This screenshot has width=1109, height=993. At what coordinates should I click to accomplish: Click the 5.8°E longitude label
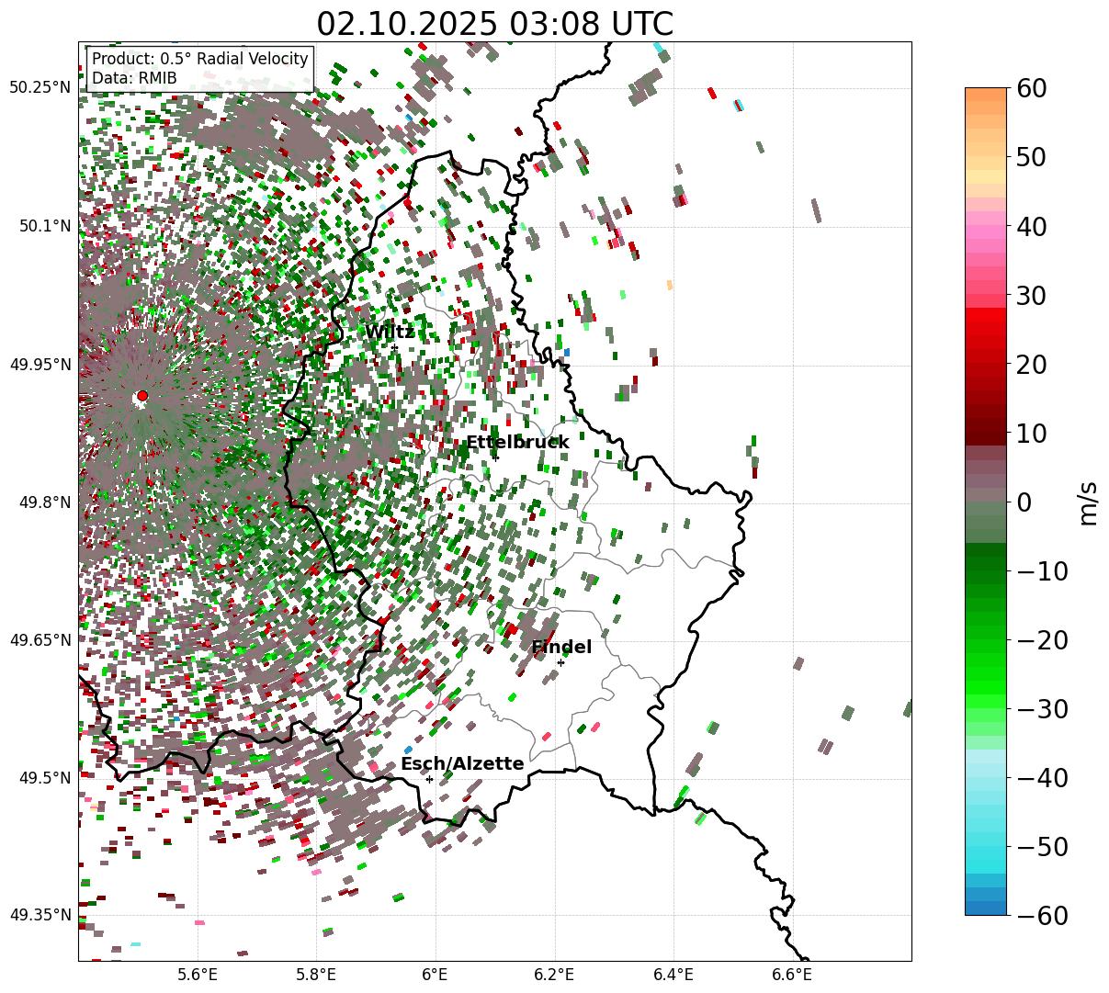coord(316,975)
